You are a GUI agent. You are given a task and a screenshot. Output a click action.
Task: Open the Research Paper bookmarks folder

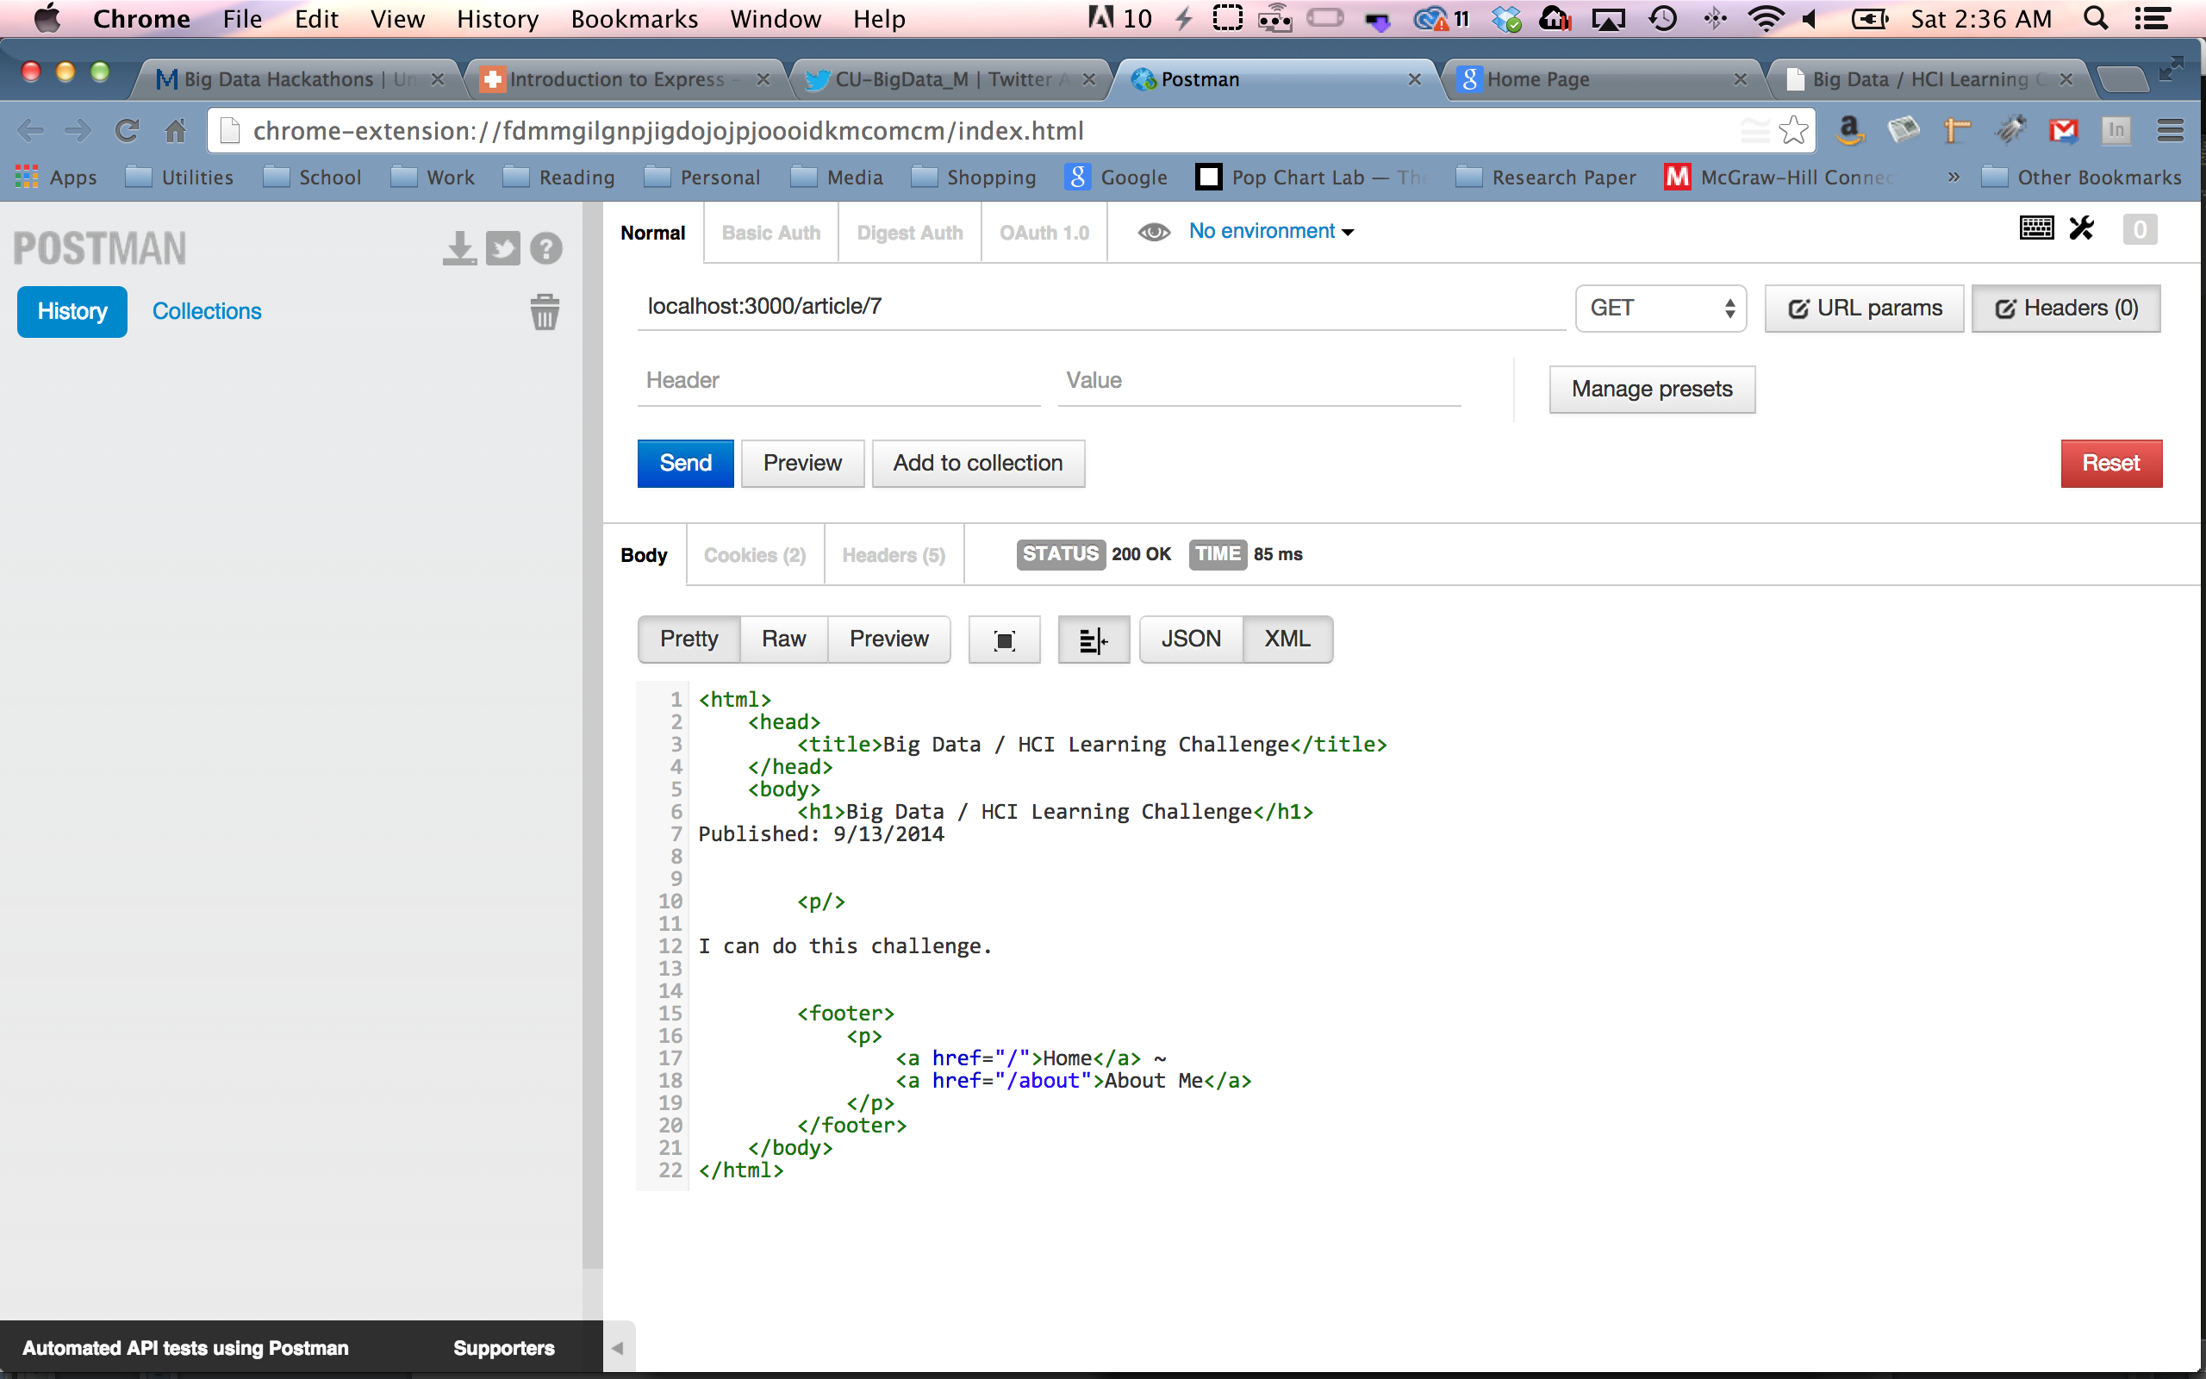1545,177
